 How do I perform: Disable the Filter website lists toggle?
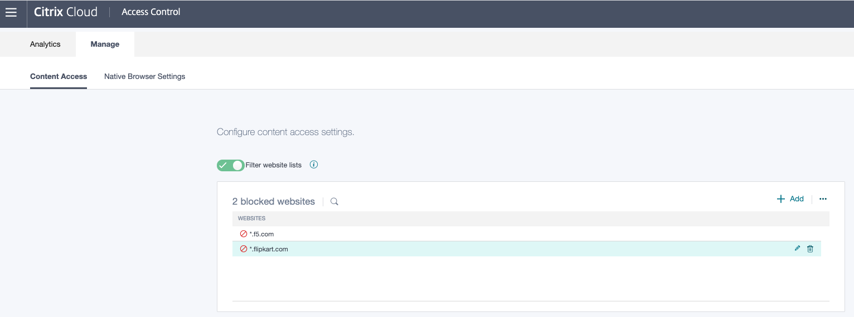pyautogui.click(x=230, y=165)
